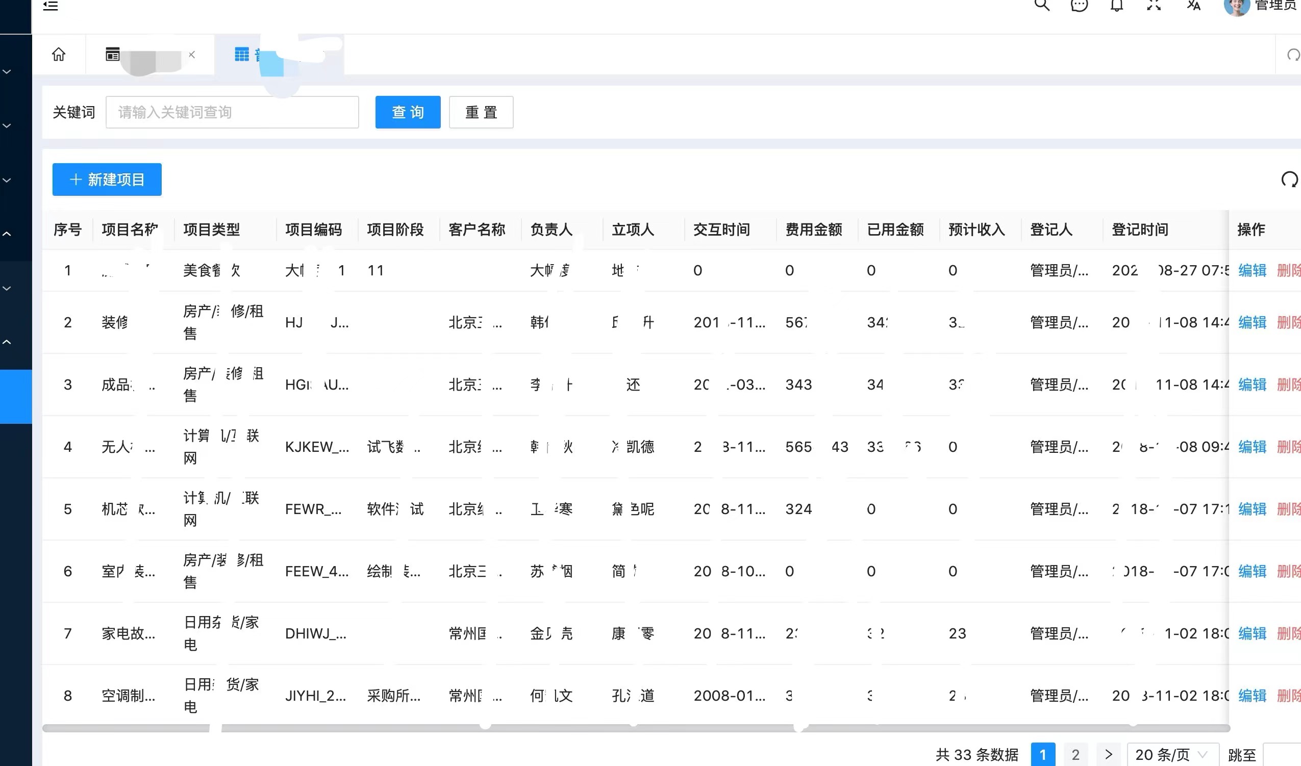
Task: Edit row 1 via 编辑 link
Action: 1253,270
